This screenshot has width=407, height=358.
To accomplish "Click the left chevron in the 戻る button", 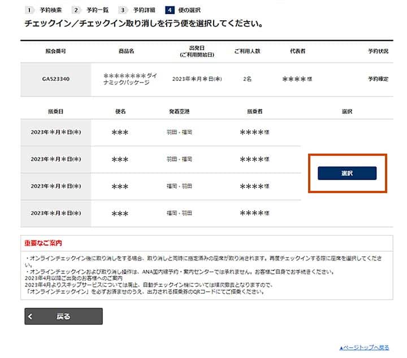I will [31, 317].
